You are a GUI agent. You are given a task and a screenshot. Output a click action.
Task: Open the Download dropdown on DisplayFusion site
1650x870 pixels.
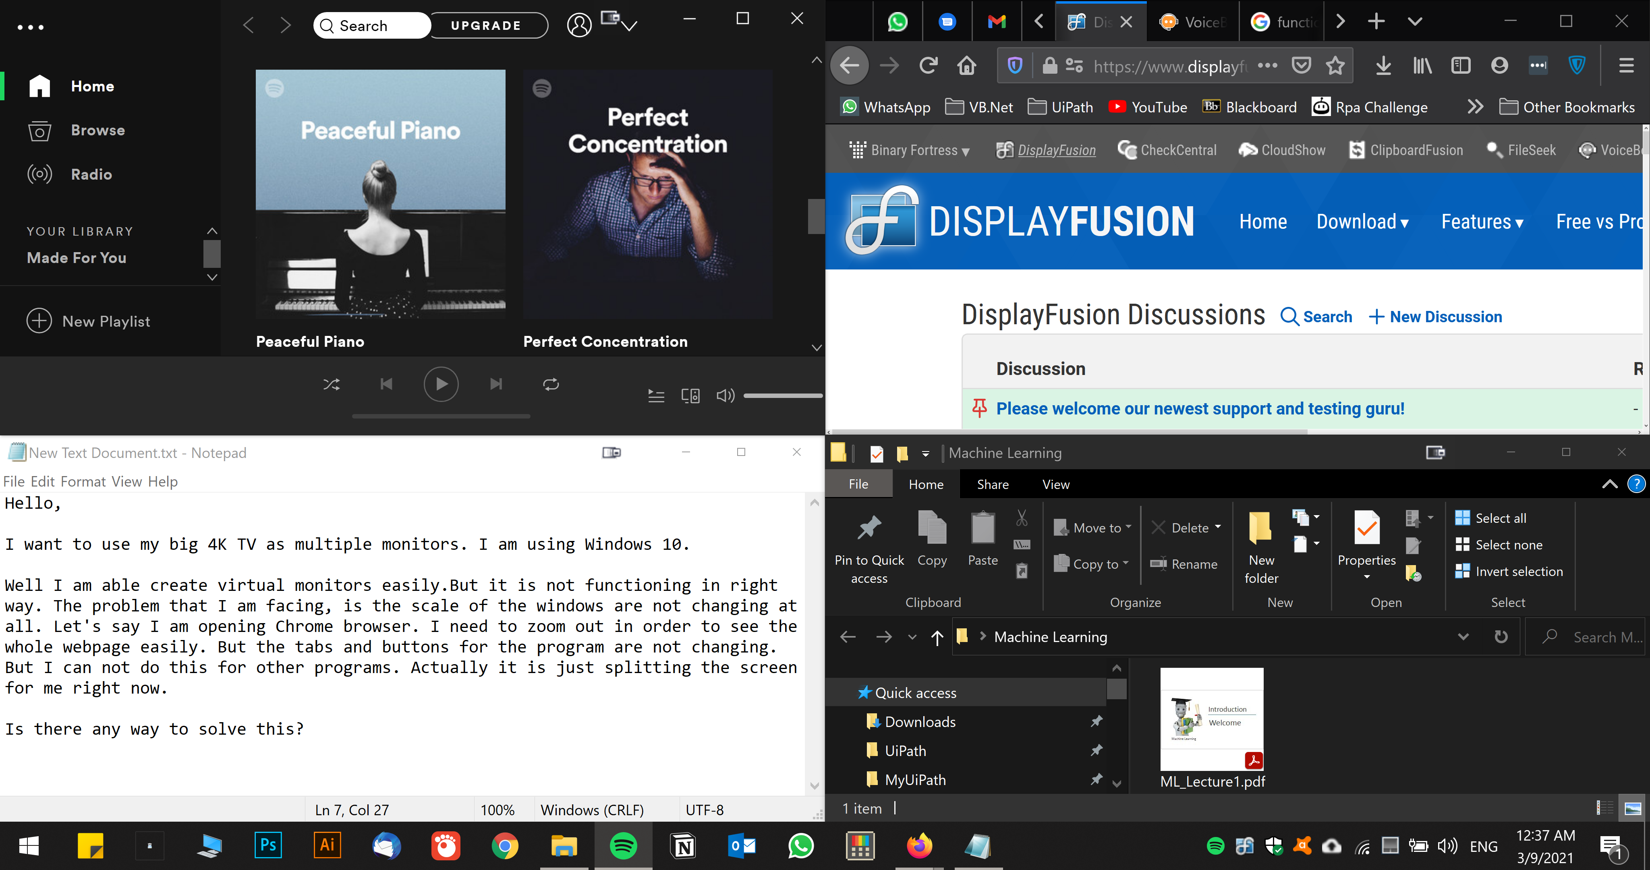pyautogui.click(x=1362, y=222)
